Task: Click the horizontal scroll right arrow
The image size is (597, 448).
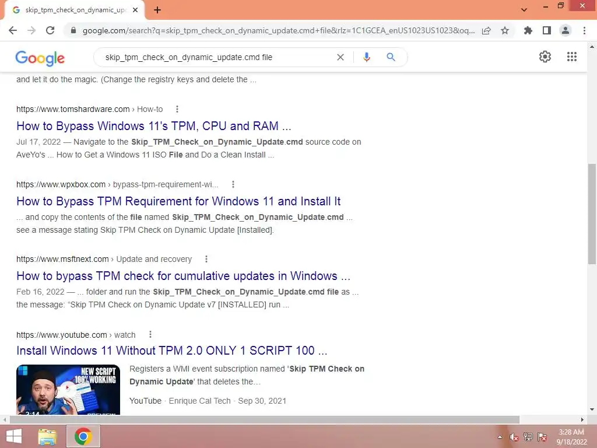Action: 582,419
